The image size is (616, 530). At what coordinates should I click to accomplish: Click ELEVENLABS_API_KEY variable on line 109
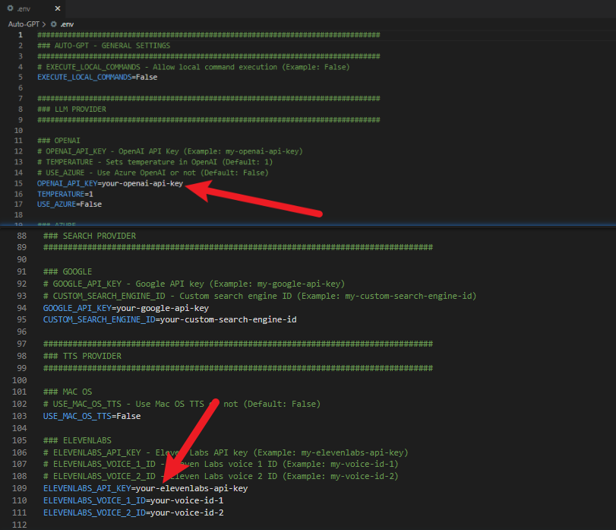(87, 488)
